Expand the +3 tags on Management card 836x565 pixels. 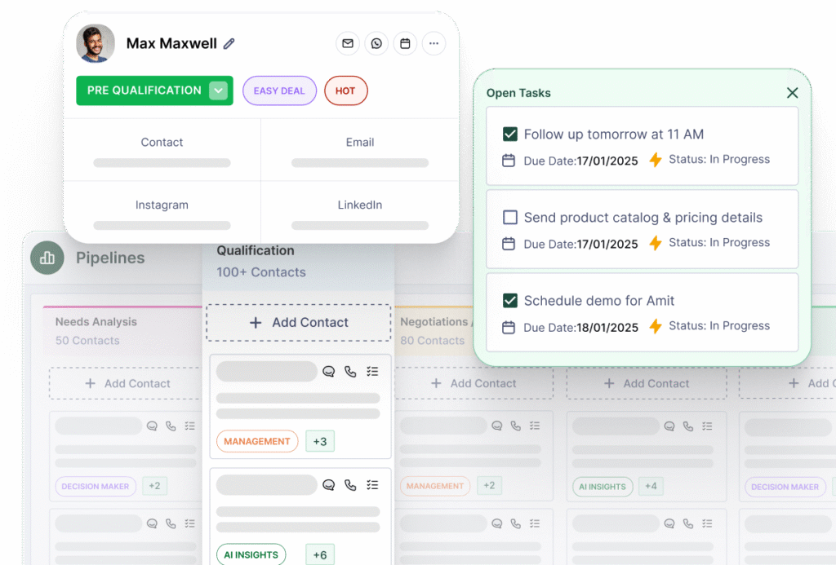coord(320,441)
